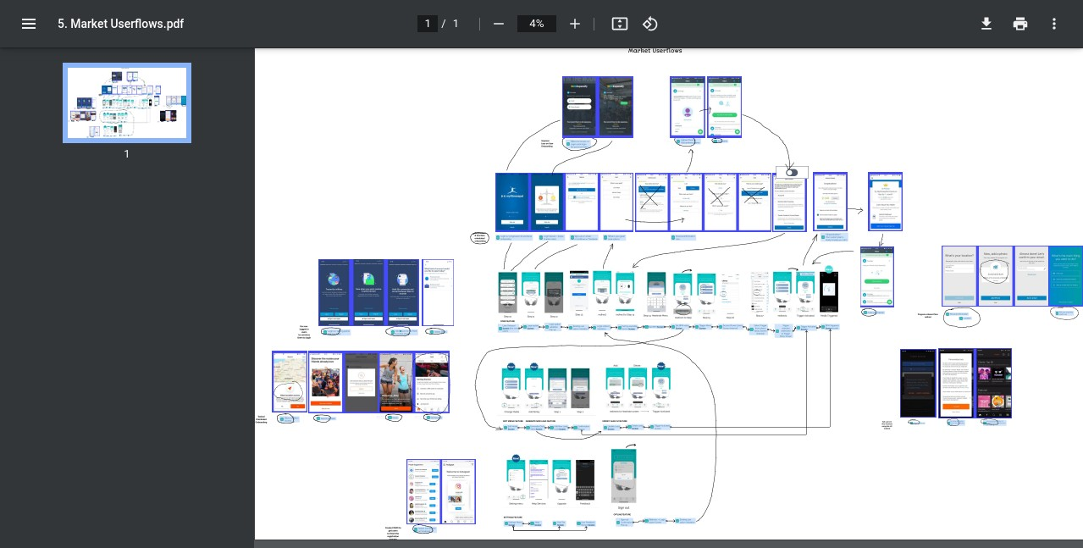Viewport: 1083px width, 548px height.
Task: Zoom out of the document
Action: coord(499,24)
